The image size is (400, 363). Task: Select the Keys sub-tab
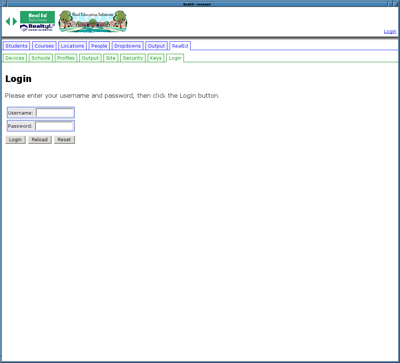pyautogui.click(x=156, y=58)
